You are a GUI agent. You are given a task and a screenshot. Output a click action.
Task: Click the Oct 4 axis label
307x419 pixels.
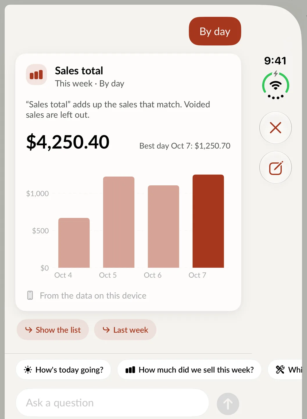63,275
